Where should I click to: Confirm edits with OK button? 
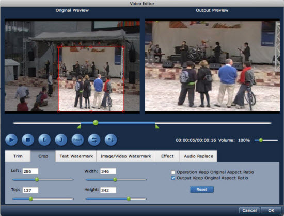[x=271, y=210]
